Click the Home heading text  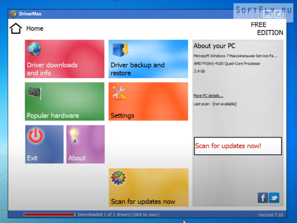(x=35, y=28)
